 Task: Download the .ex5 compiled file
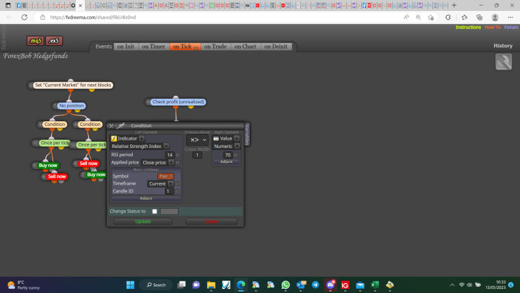[x=54, y=41]
